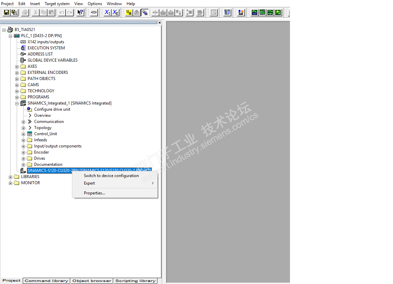Expand the PROGRAMS folder node

[17, 97]
